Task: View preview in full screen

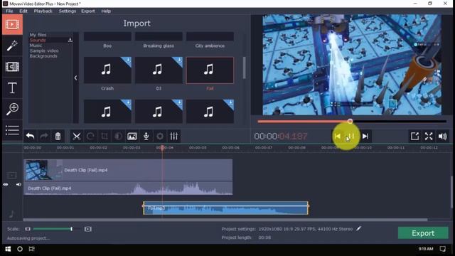Action: click(x=429, y=136)
